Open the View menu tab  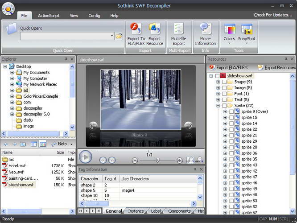[x=74, y=16]
